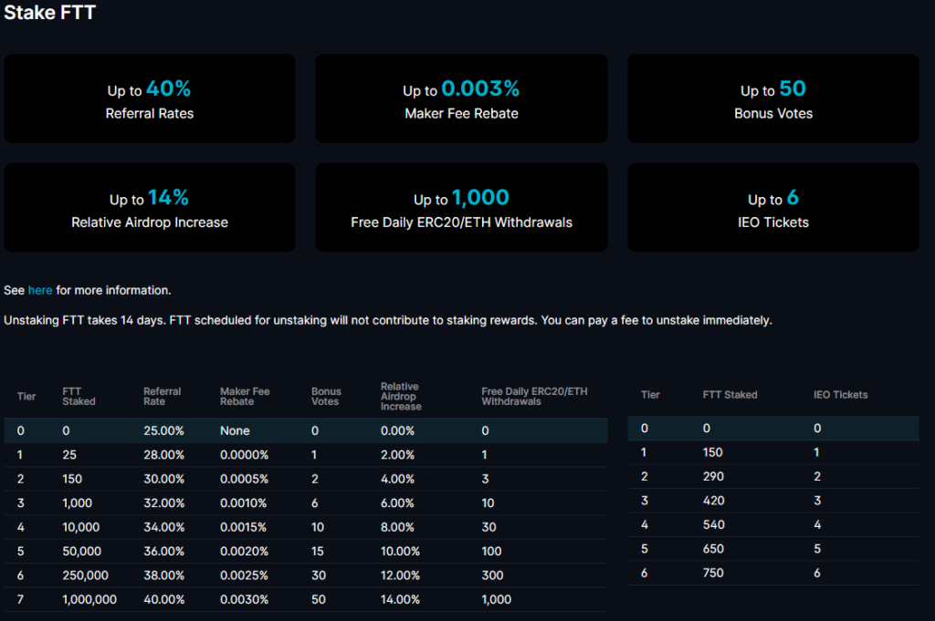Select the '36.00%' referral rate cell
935x621 pixels.
coord(163,552)
